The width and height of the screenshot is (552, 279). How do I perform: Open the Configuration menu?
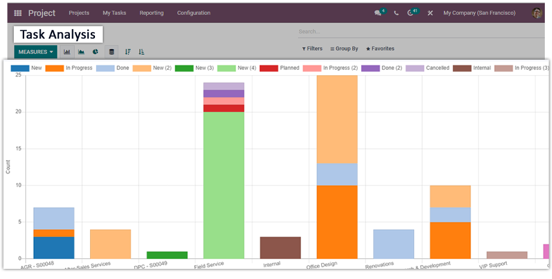point(194,13)
